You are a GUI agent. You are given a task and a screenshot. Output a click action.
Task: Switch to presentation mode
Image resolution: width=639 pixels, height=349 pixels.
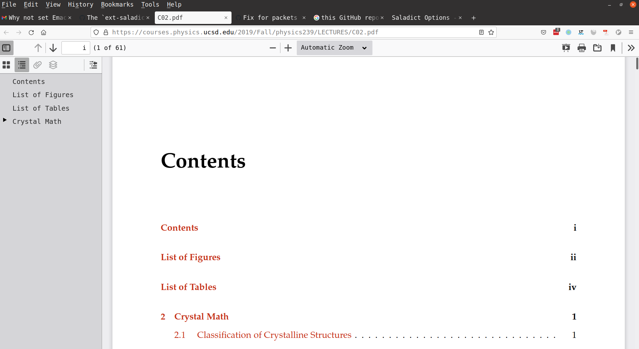(566, 48)
